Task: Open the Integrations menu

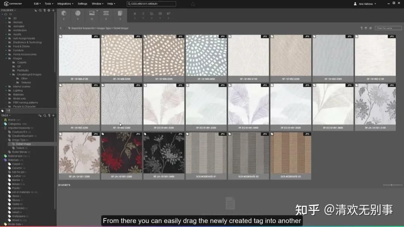Action: coord(64,4)
